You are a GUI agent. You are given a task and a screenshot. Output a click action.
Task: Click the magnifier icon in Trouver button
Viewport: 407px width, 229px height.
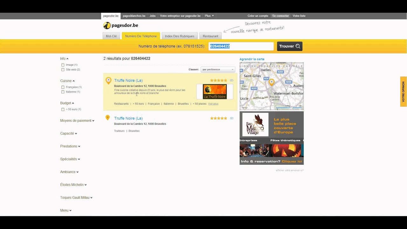298,46
